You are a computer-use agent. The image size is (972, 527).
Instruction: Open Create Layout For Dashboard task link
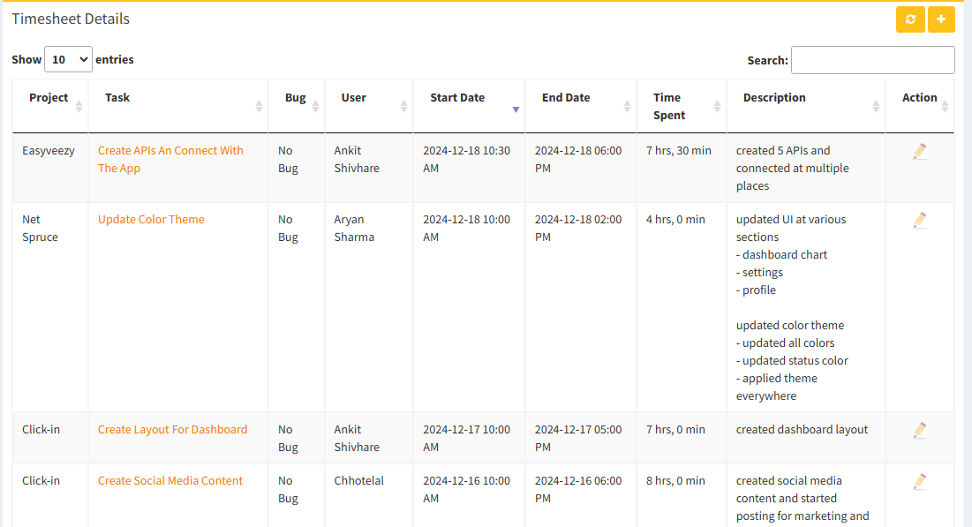(x=172, y=430)
